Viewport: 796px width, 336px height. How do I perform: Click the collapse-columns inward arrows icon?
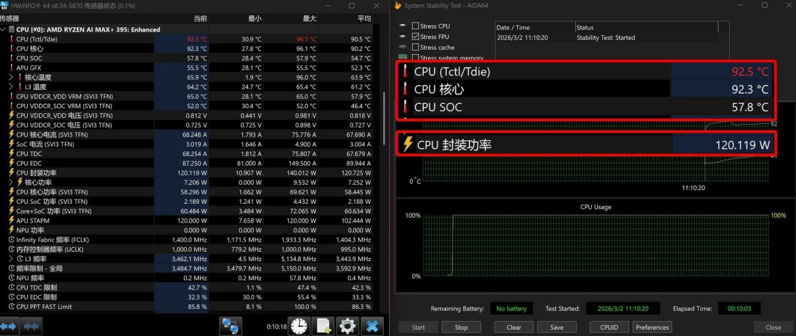point(31,327)
